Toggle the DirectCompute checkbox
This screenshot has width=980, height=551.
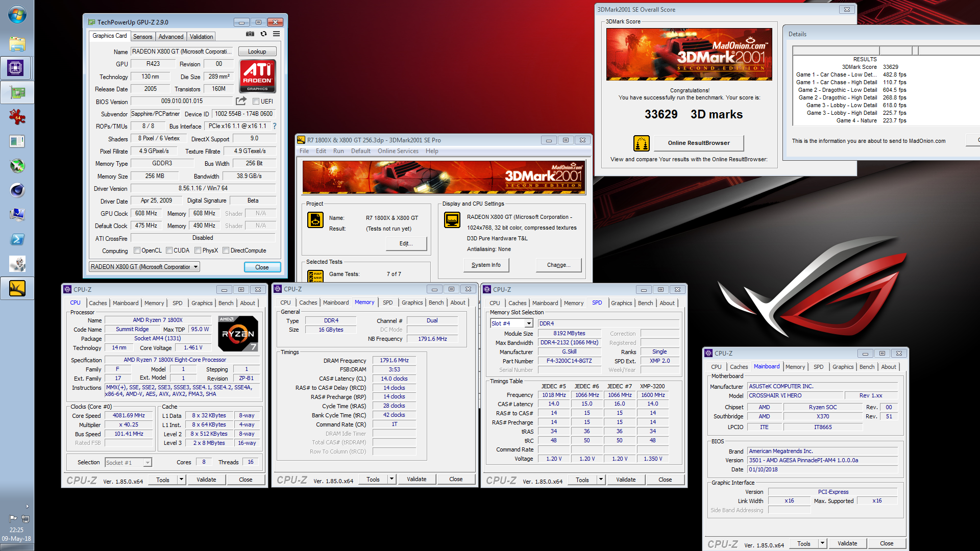tap(226, 251)
